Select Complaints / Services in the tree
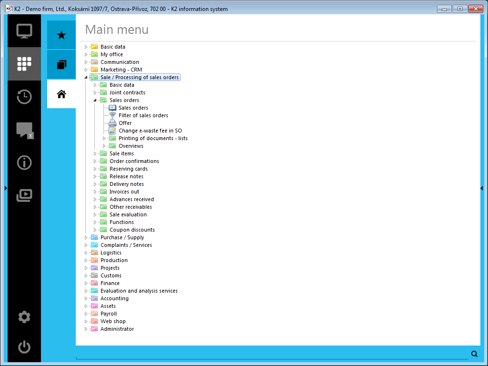Viewport: 488px width, 366px height. click(126, 245)
